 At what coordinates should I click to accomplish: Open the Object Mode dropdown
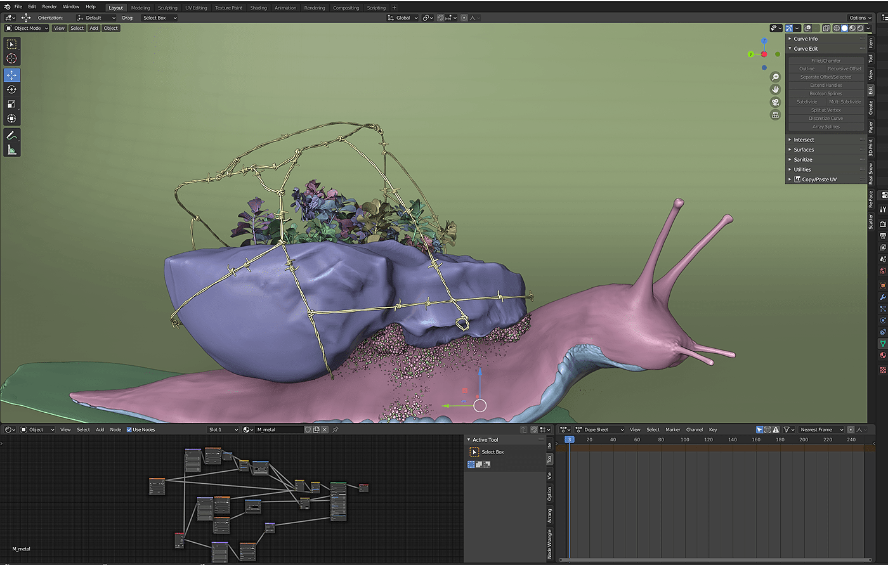coord(27,28)
